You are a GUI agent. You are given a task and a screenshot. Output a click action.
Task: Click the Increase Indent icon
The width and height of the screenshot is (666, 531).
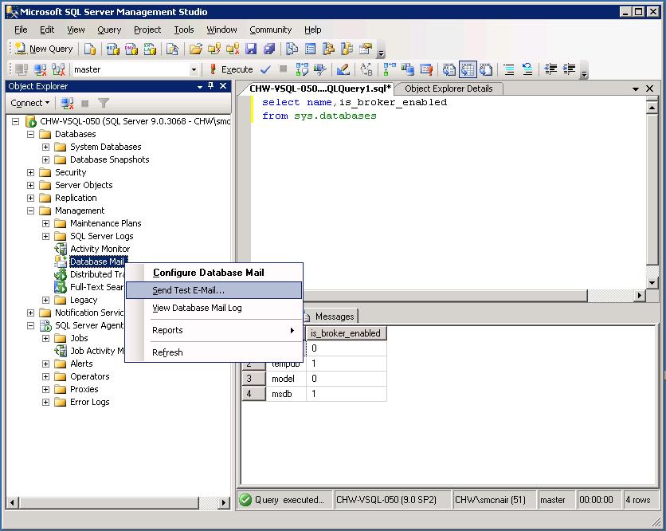569,69
